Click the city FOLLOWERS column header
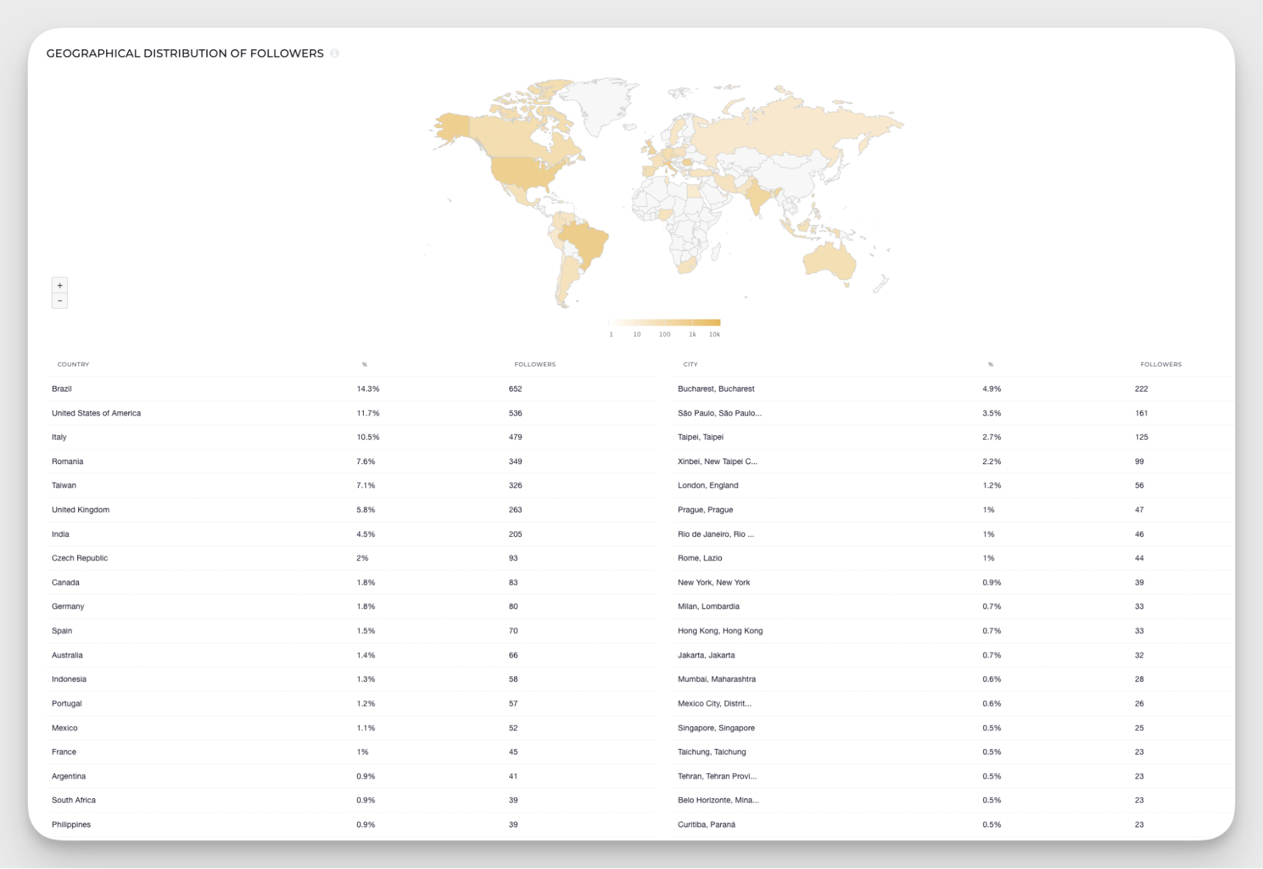This screenshot has height=869, width=1263. pos(1160,364)
